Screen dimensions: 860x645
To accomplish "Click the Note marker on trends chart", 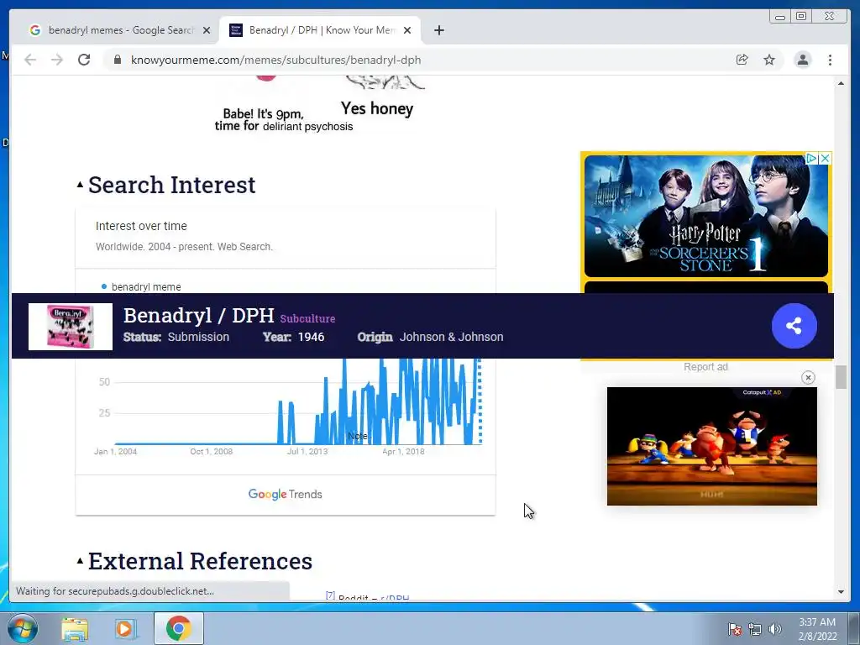I will 358,436.
